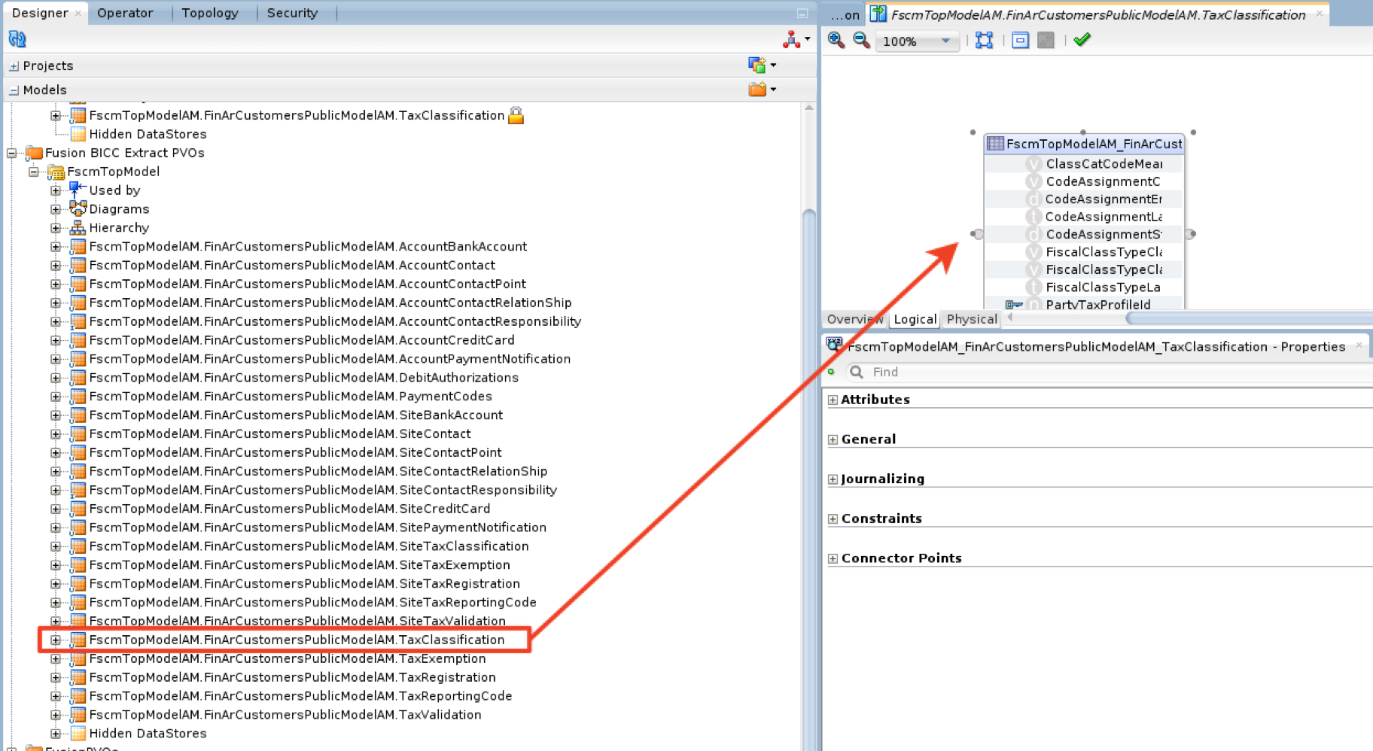Open the connect navigator icon menu
Image resolution: width=1373 pixels, height=751 pixels.
click(795, 40)
